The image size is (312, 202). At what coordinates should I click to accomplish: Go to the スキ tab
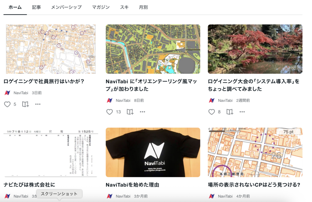(124, 7)
